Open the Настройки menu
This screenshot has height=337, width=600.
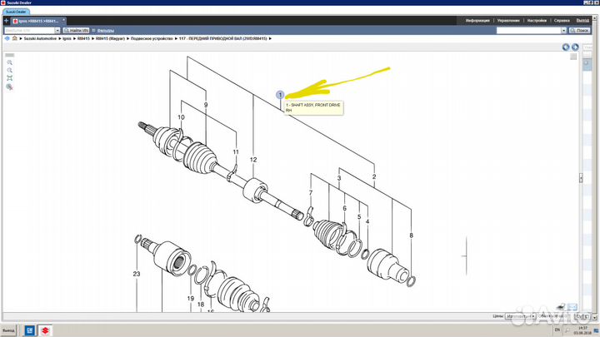coord(536,20)
